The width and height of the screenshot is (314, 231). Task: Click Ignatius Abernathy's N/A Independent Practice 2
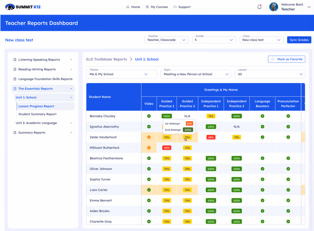point(237,127)
